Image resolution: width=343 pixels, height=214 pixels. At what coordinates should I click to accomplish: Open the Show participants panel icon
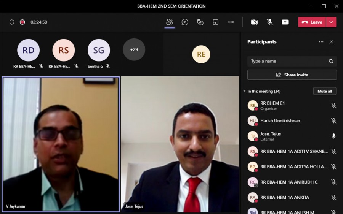[x=170, y=22]
